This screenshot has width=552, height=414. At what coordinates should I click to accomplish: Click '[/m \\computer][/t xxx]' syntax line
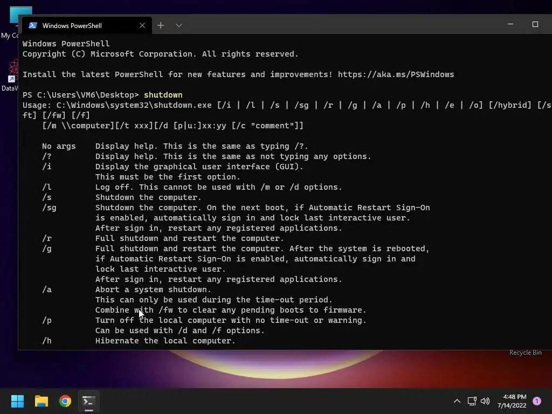[172, 126]
